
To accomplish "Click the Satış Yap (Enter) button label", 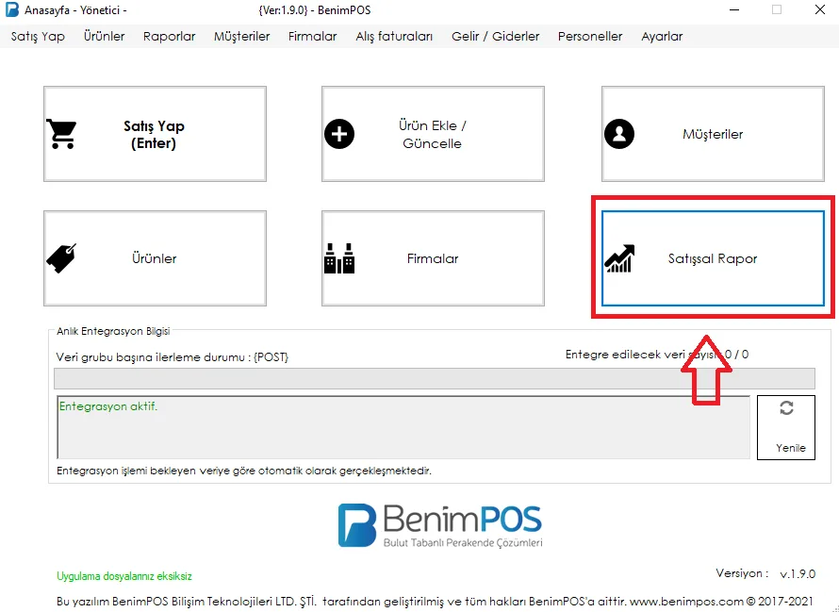I will 154,135.
